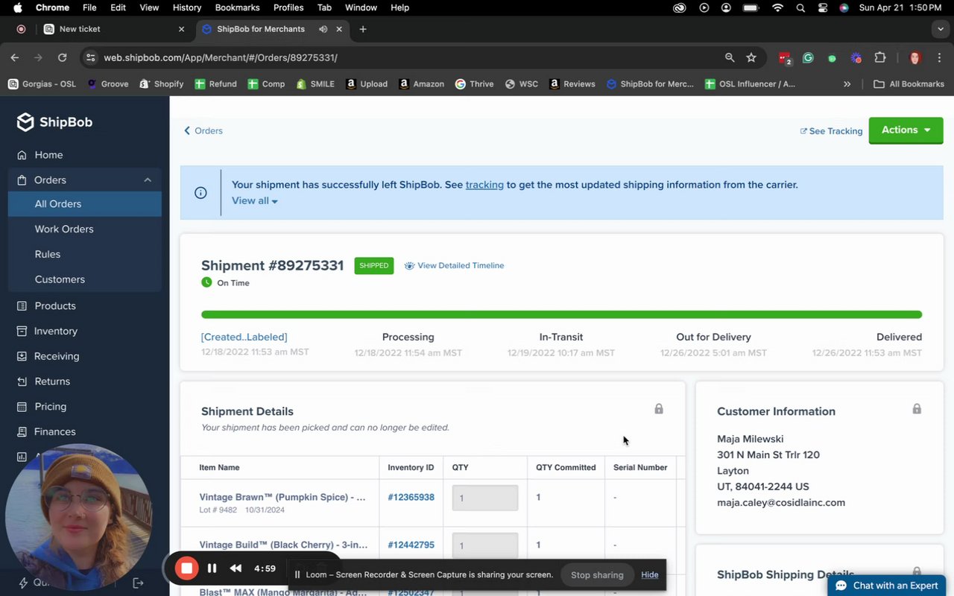This screenshot has width=954, height=596.
Task: Open Shopify bookmark
Action: coord(161,84)
